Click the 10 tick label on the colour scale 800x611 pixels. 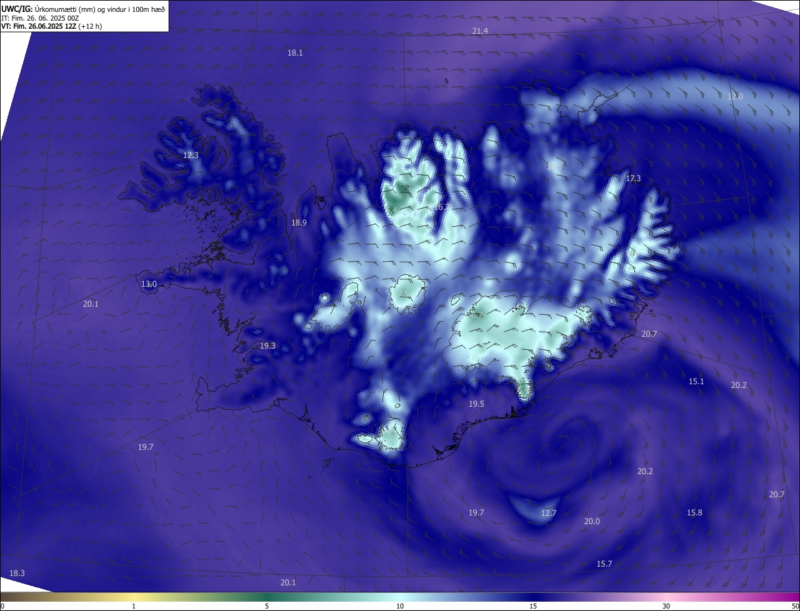(400, 606)
